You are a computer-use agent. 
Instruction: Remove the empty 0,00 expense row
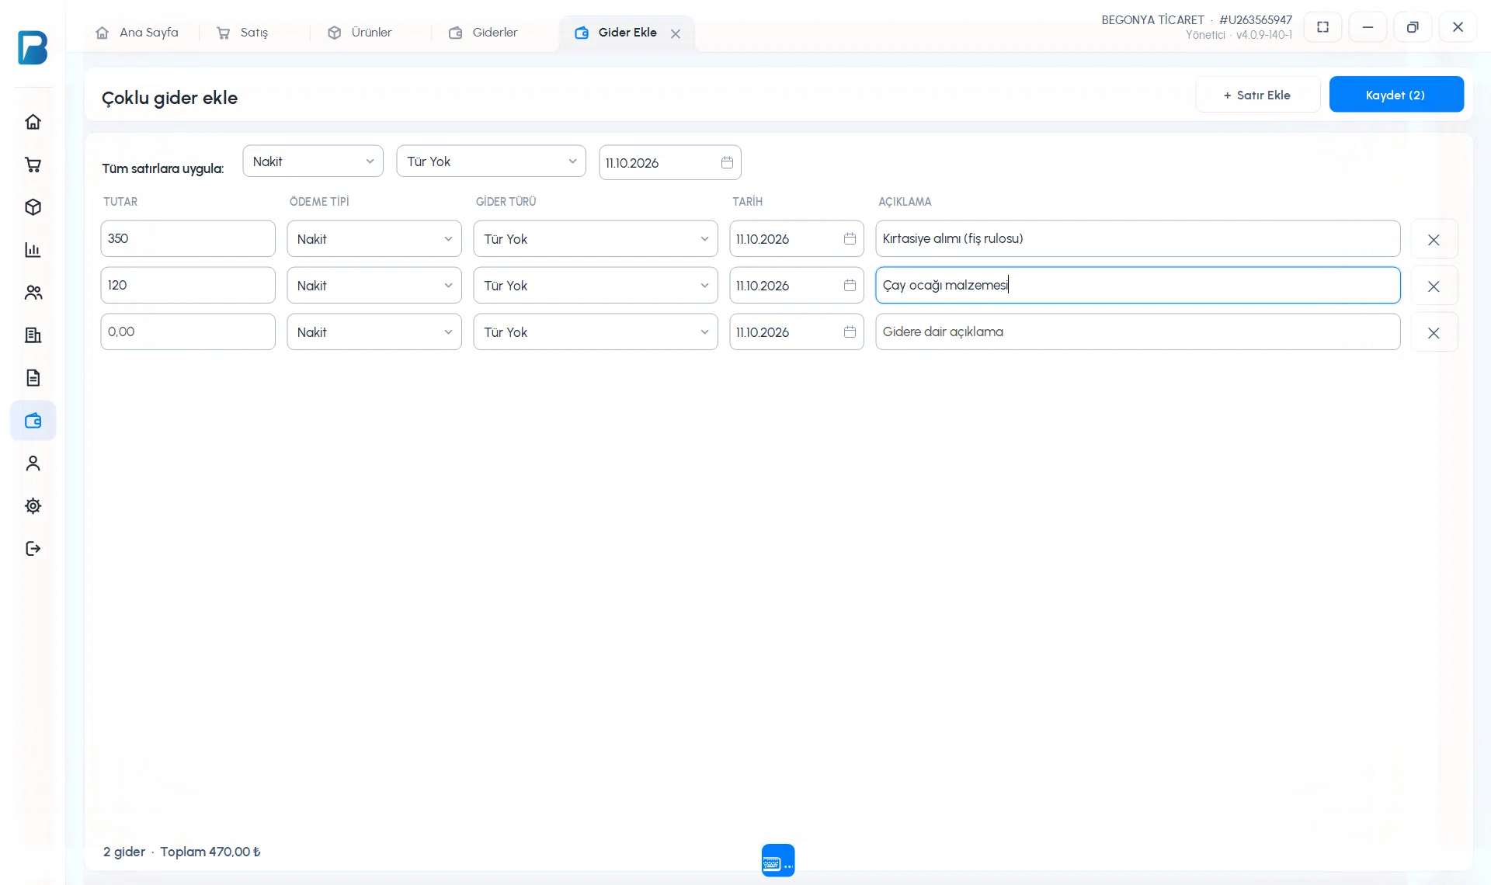pos(1434,333)
